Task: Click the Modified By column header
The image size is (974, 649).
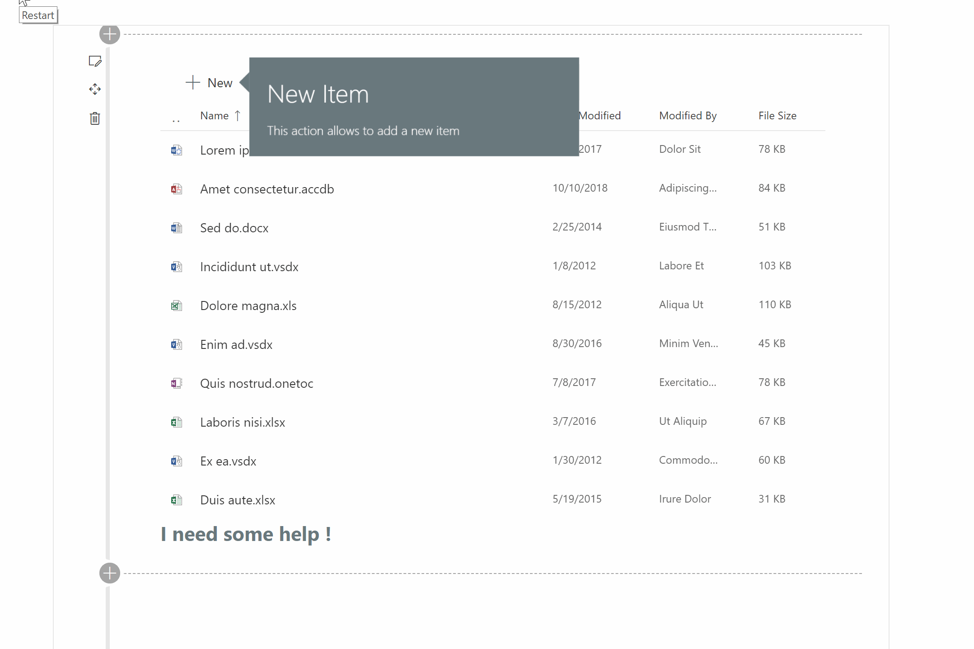Action: pyautogui.click(x=688, y=116)
